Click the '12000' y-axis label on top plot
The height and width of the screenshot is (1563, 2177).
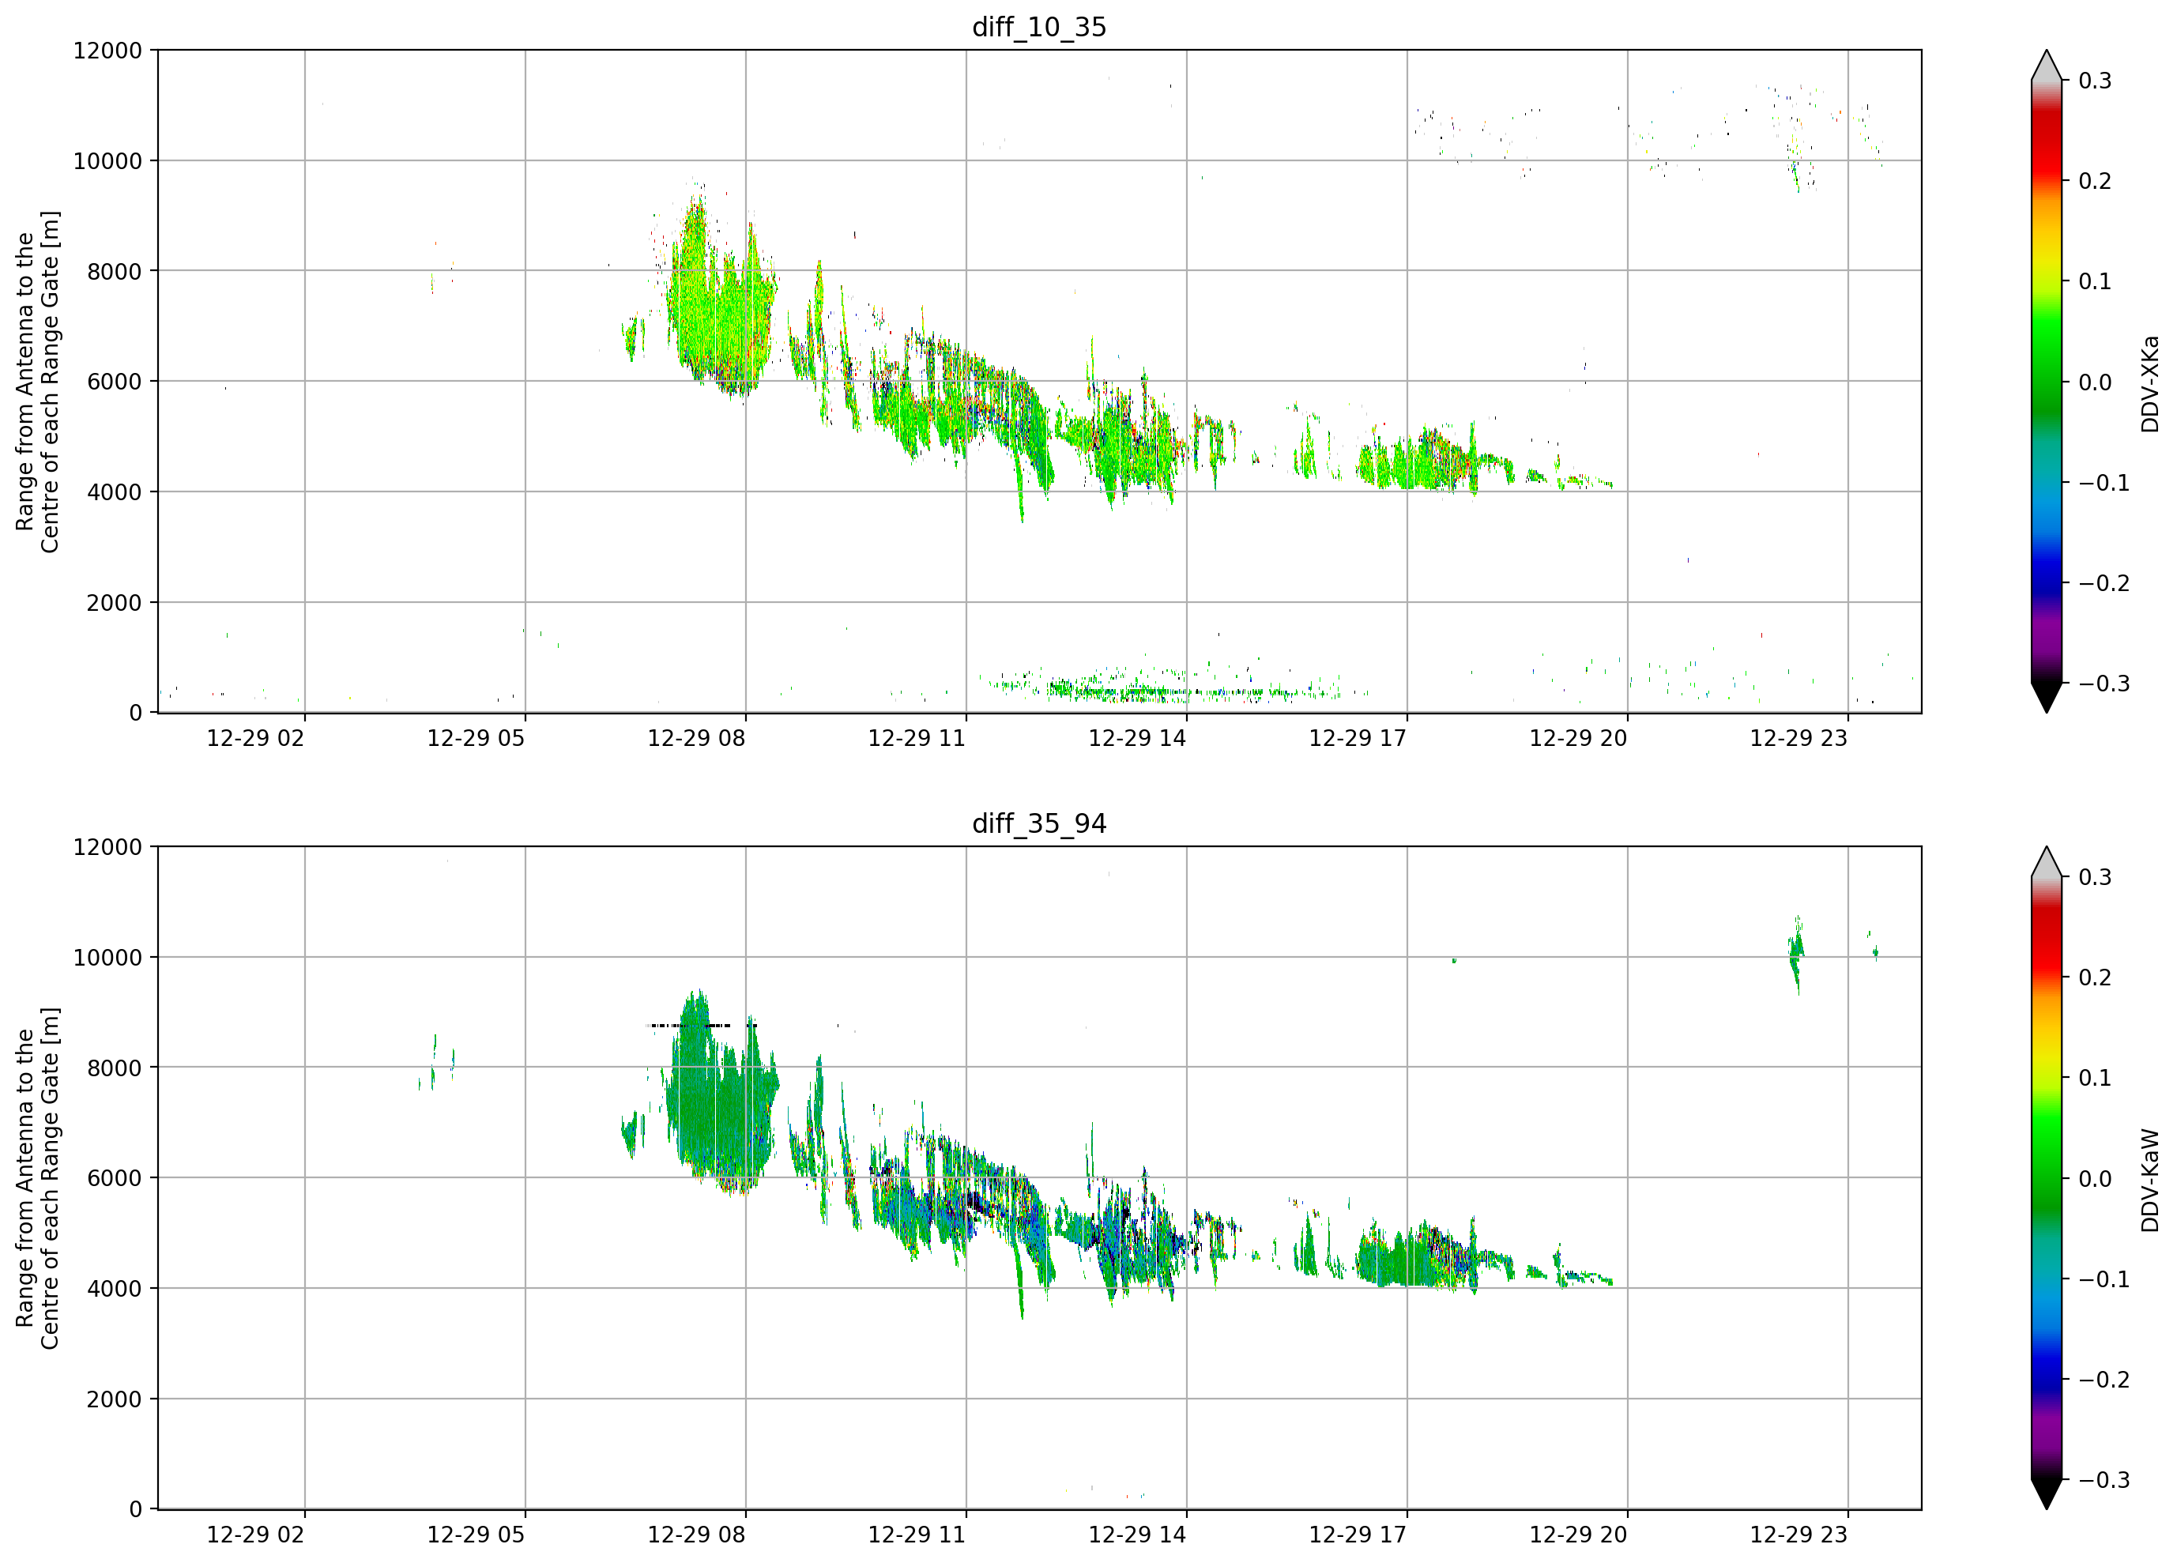tap(107, 51)
